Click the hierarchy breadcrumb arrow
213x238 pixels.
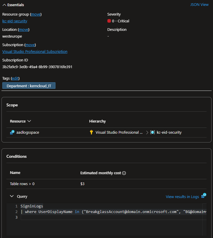(x=147, y=133)
